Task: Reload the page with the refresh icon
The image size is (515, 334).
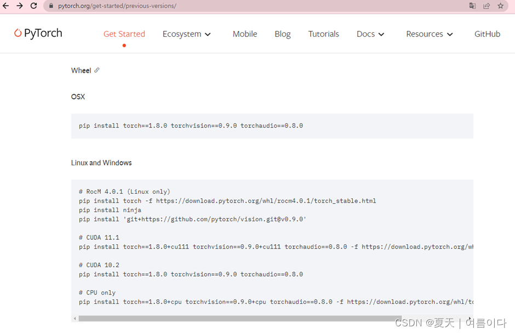Action: tap(33, 5)
